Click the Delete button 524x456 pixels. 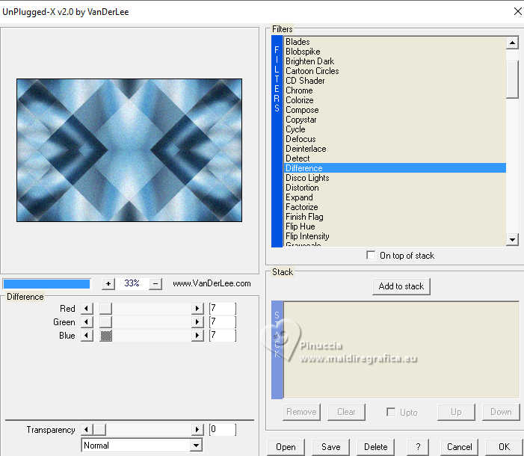point(375,447)
